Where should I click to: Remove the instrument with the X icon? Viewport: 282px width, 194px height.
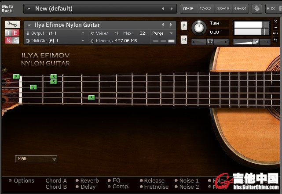point(275,22)
